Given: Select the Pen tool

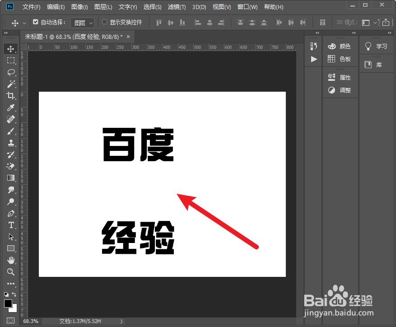Looking at the screenshot, I should pyautogui.click(x=10, y=213).
